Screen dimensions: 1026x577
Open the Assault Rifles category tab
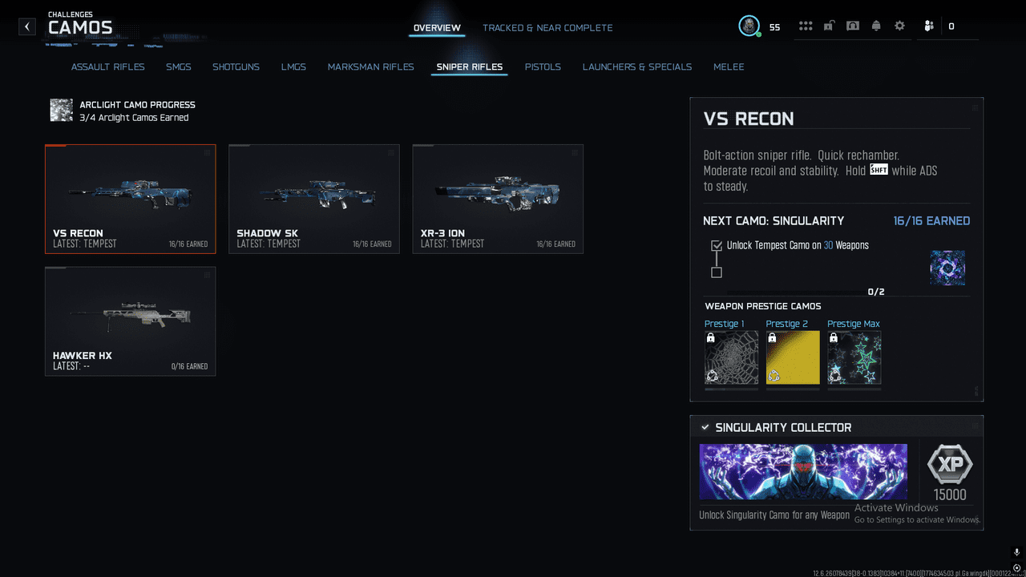click(107, 67)
